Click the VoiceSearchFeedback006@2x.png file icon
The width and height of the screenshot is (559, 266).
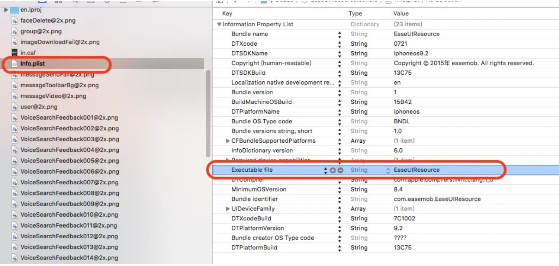pyautogui.click(x=14, y=171)
